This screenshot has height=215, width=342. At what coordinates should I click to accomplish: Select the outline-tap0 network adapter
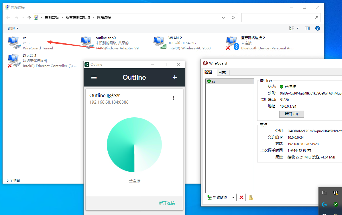109,43
